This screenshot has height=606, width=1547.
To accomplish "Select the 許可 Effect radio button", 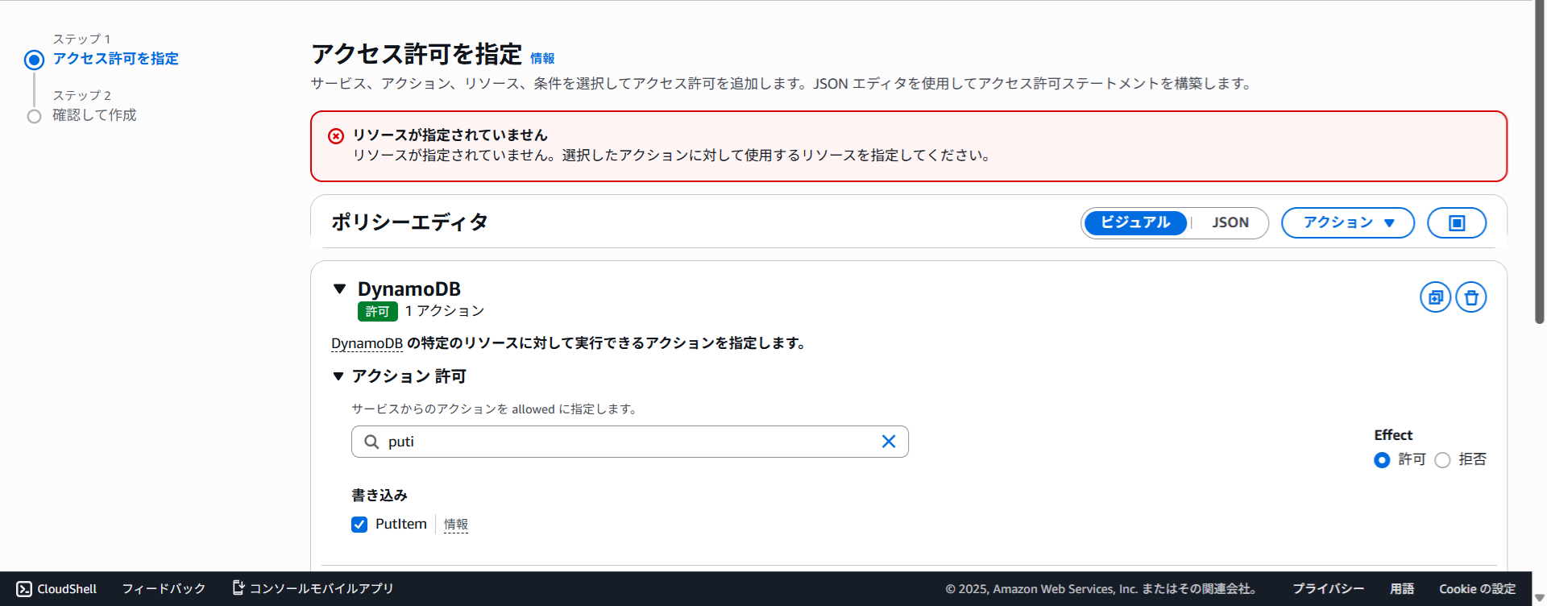I will click(1382, 460).
